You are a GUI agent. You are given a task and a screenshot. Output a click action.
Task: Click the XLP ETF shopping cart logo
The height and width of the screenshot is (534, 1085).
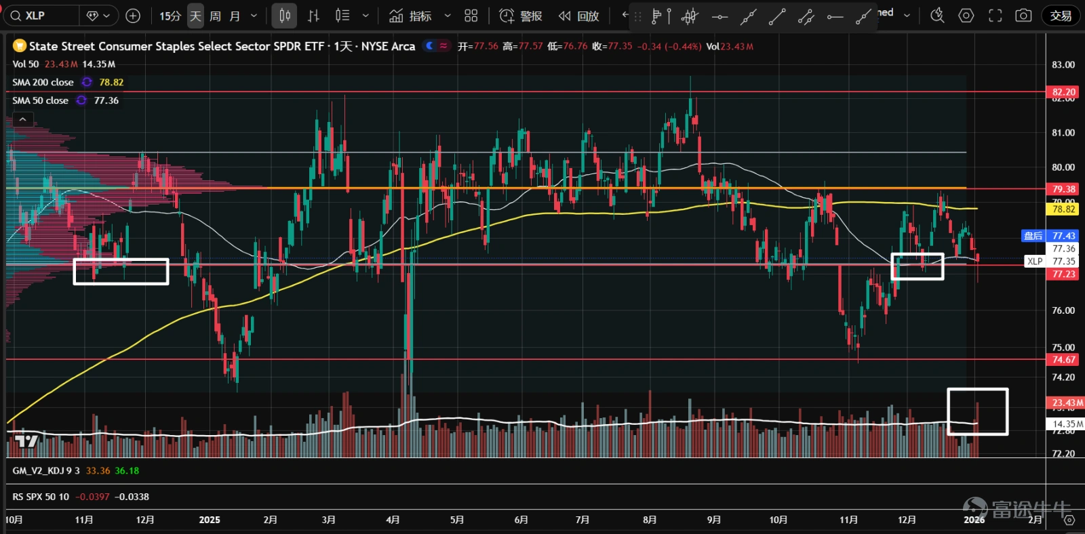tap(19, 46)
